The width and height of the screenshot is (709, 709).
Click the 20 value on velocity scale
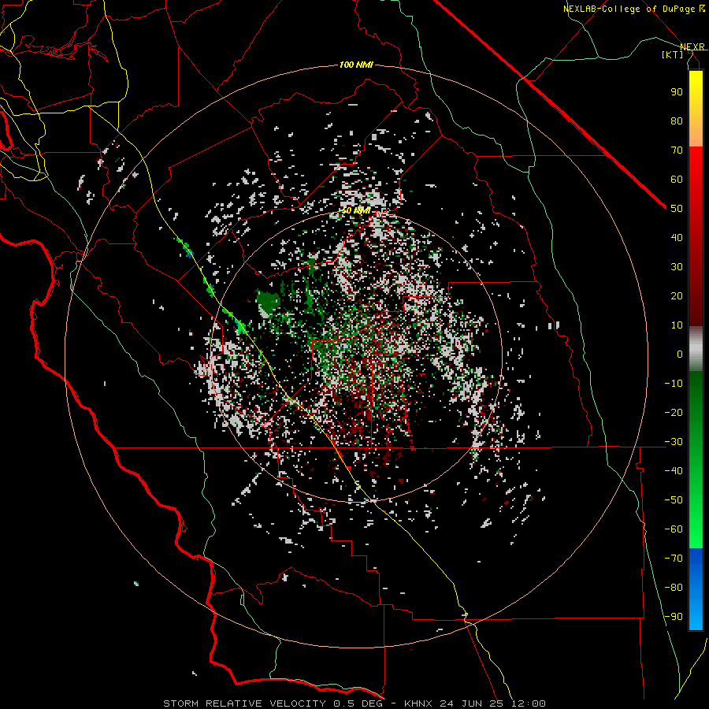tap(677, 296)
